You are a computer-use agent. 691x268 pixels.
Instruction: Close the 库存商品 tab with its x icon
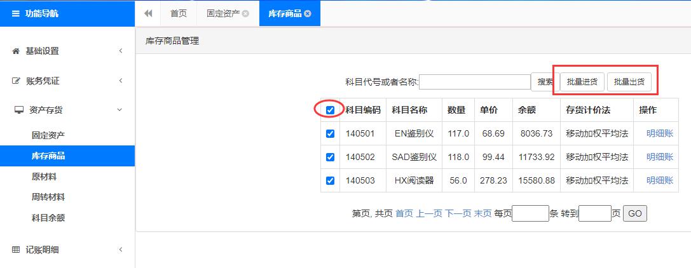(308, 13)
